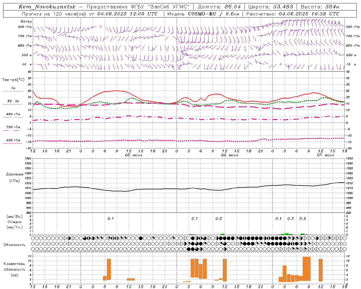Click the Конвективн. convective cloud label
The width and height of the screenshot is (361, 289).
click(x=15, y=264)
